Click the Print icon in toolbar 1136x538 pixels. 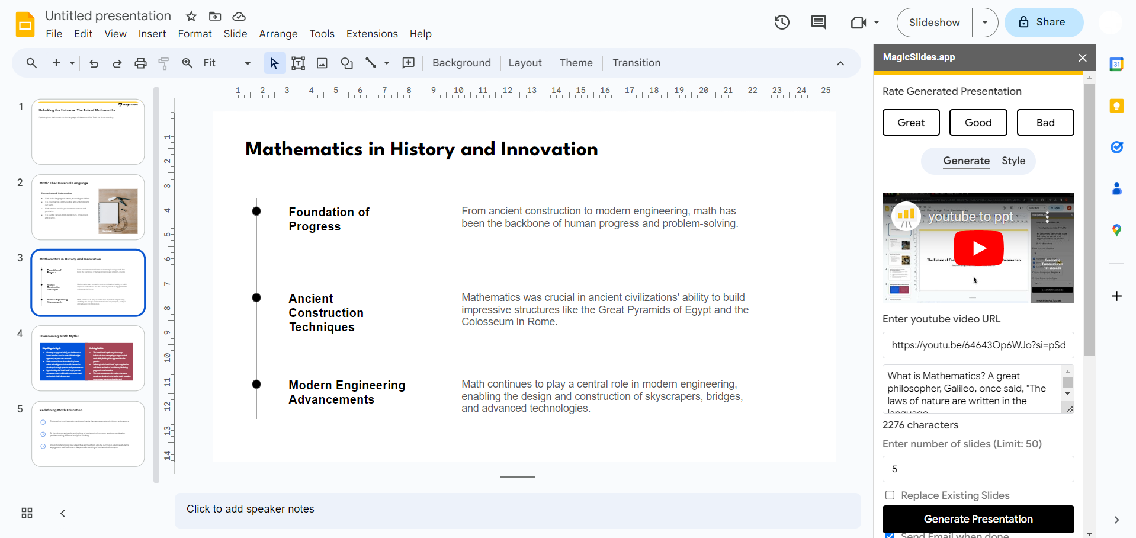pyautogui.click(x=140, y=63)
